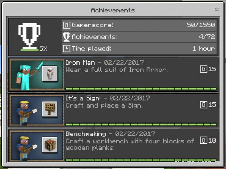The image size is (226, 169).
Task: Click the large white trophy icon
Action: click(x=30, y=36)
